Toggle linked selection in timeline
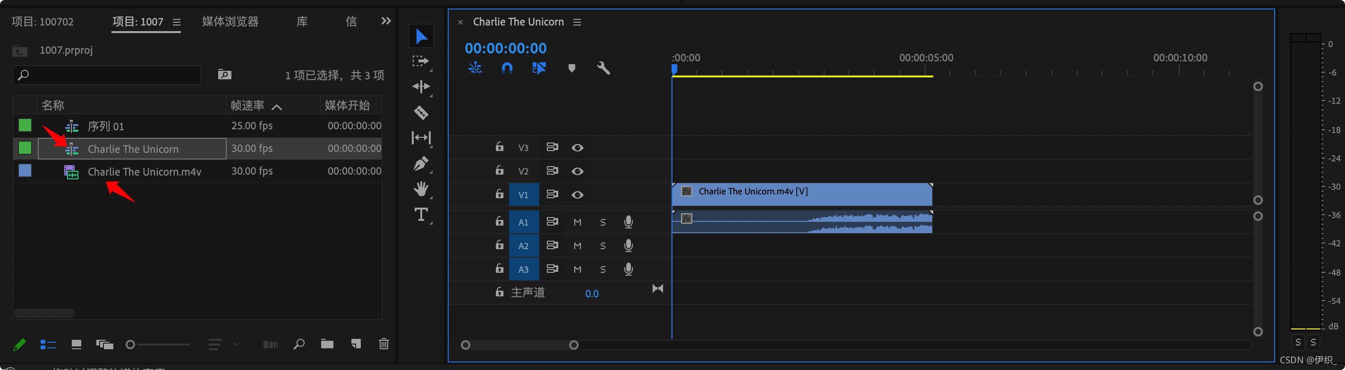The image size is (1345, 370). tap(539, 68)
